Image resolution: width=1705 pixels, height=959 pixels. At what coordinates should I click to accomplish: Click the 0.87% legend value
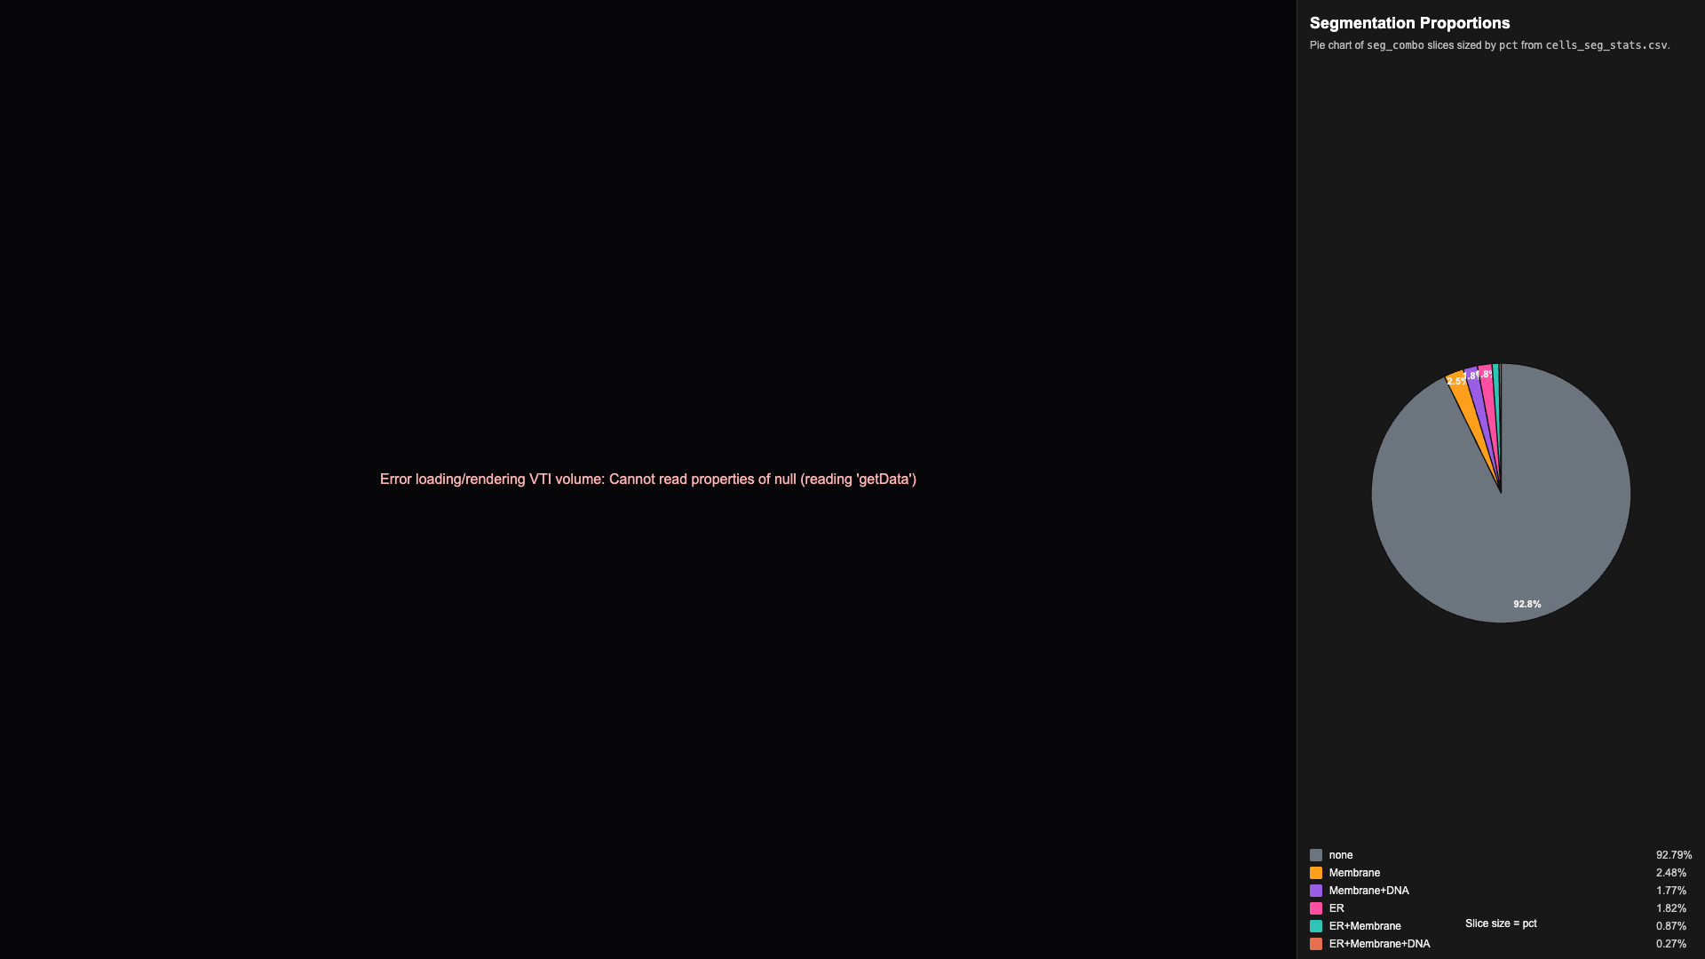point(1671,926)
